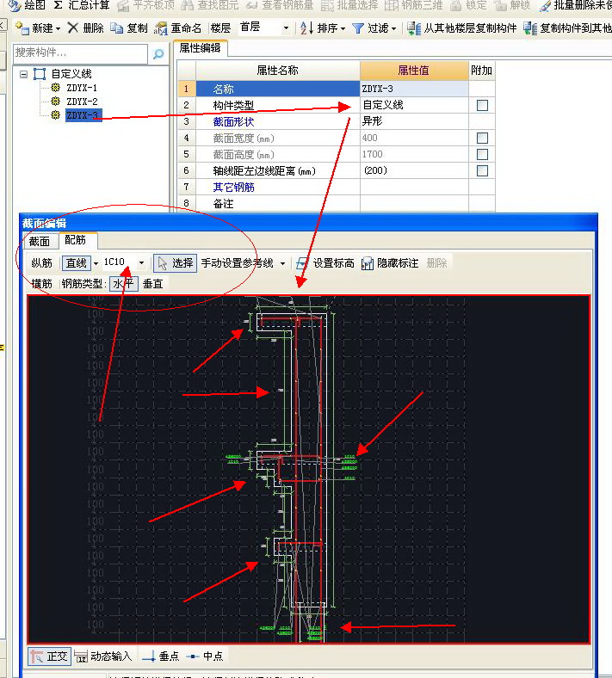The image size is (612, 678).
Task: Click the search magnifier icon
Action: pyautogui.click(x=158, y=53)
